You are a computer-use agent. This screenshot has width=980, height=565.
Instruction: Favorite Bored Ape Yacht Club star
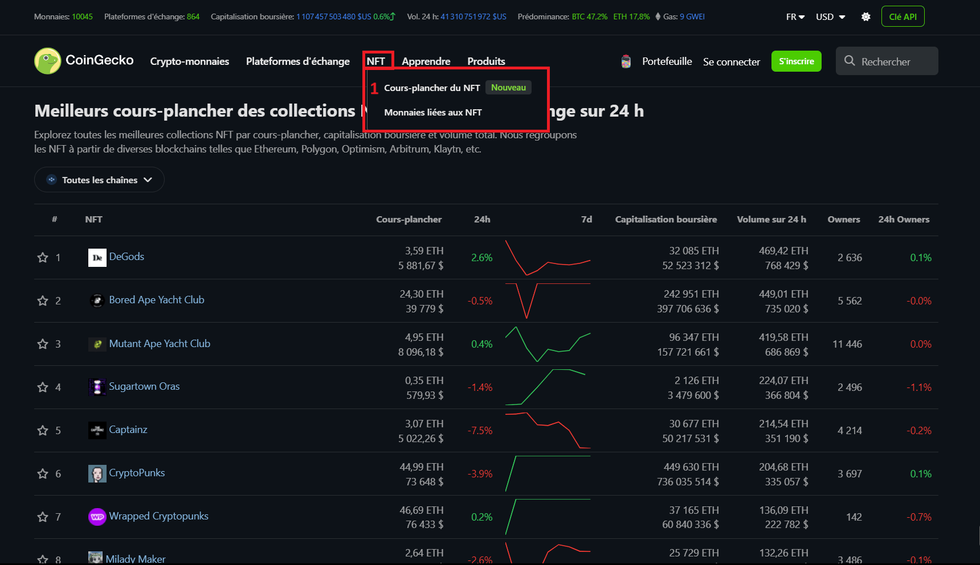pos(43,301)
